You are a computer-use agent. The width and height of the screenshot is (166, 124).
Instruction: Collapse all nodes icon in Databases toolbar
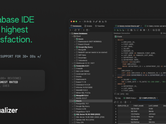84,30
